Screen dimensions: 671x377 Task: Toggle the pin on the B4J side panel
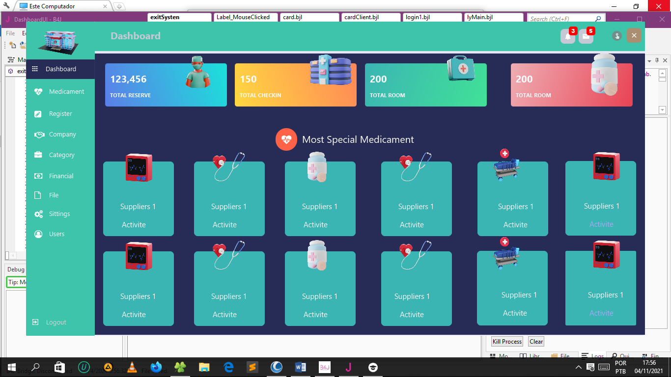657,60
